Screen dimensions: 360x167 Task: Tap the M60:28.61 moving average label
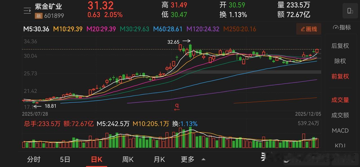point(168,29)
